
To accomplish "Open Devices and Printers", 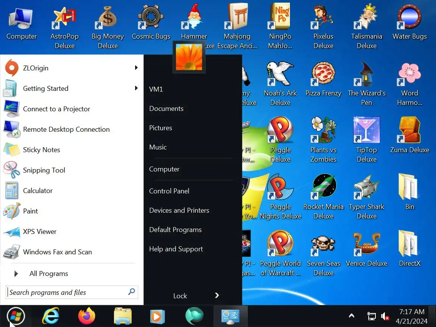I will coord(179,210).
